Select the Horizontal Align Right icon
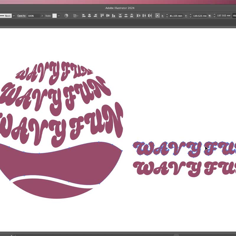 click(x=95, y=15)
